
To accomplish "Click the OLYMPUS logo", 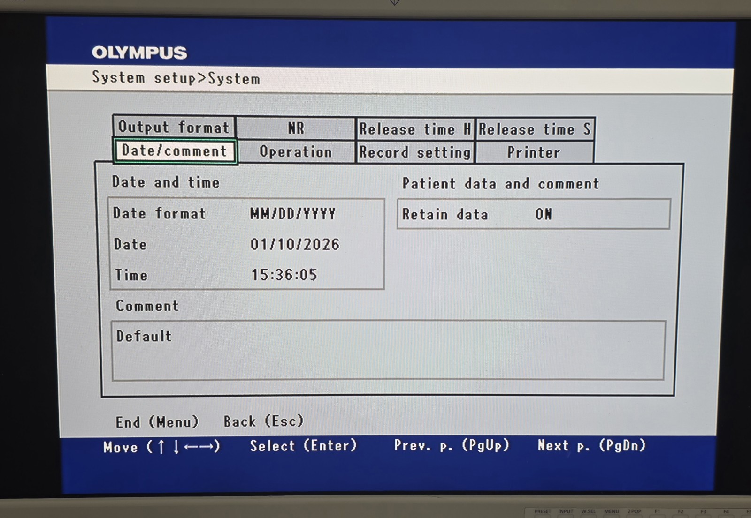I will (x=139, y=53).
